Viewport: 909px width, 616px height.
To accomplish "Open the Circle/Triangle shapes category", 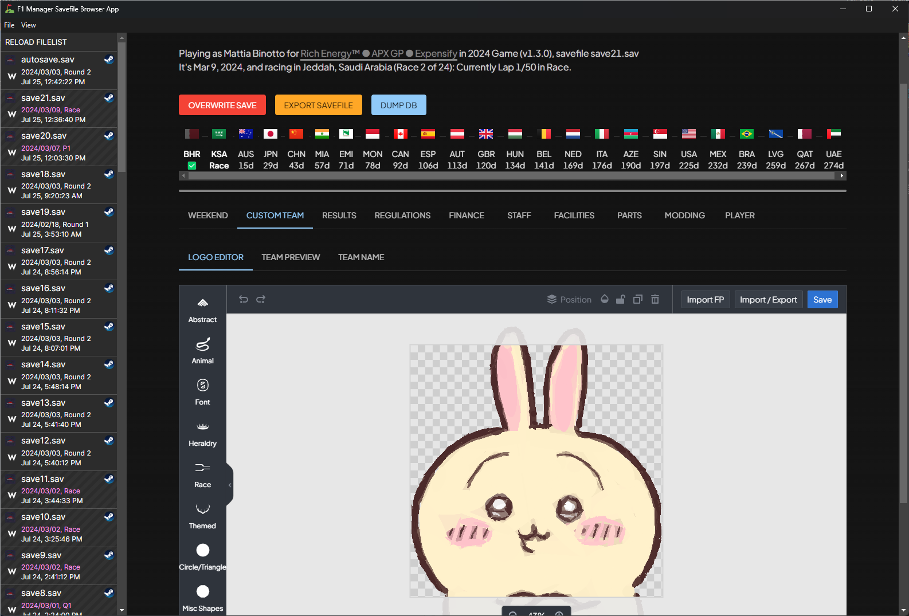I will tap(202, 558).
